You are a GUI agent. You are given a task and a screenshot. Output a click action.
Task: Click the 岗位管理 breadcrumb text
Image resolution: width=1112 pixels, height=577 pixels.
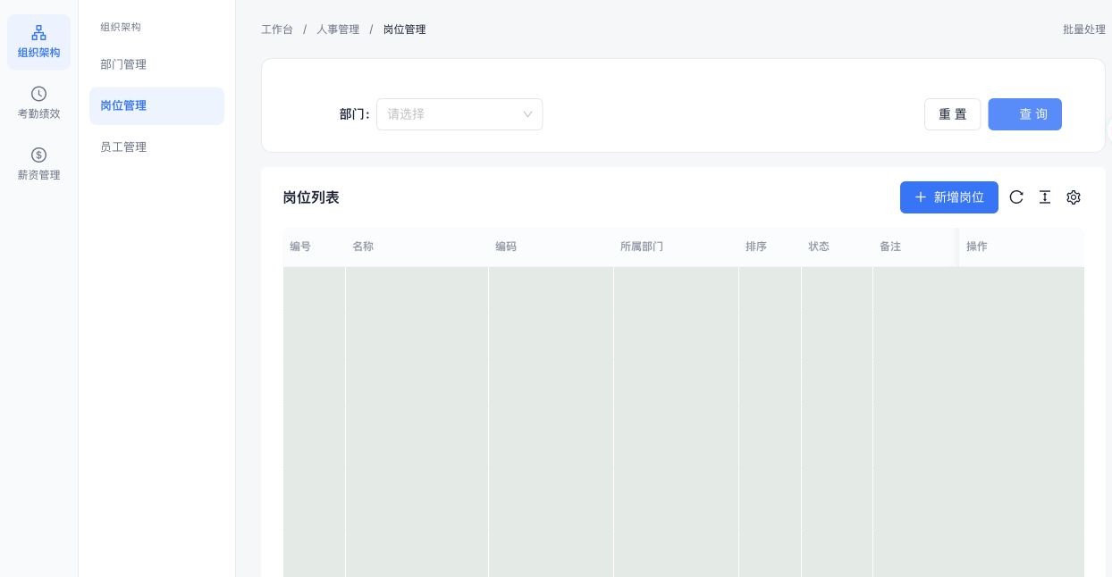(404, 29)
